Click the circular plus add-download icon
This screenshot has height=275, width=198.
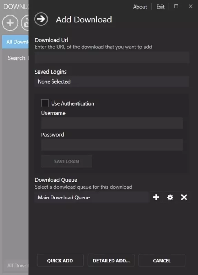click(x=10, y=23)
